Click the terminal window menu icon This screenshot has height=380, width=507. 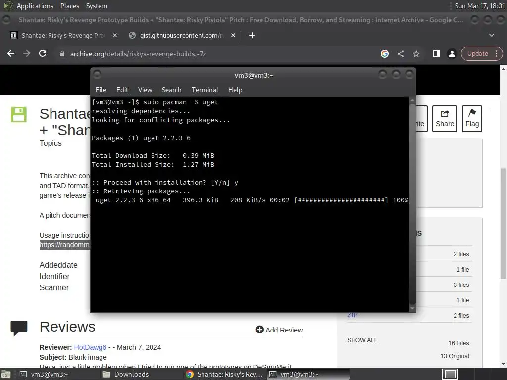[97, 75]
